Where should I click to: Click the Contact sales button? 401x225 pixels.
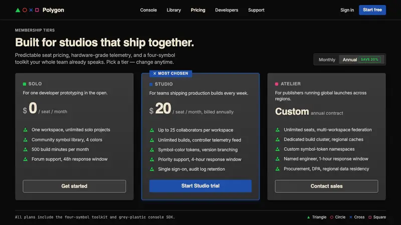pos(326,186)
